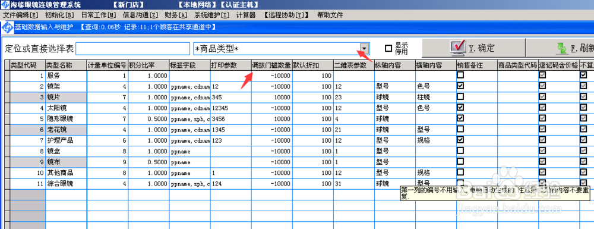The height and width of the screenshot is (229, 594).
Task: Select the 护理产品 type name cell
Action: click(x=66, y=140)
